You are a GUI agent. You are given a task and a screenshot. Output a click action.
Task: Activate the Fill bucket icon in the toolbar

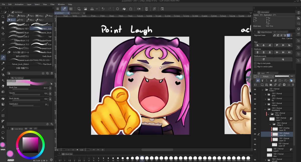(124, 9)
